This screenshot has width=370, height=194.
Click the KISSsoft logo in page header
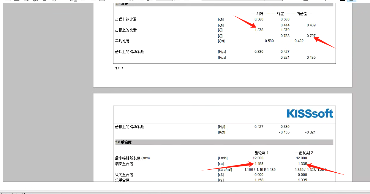[310, 114]
